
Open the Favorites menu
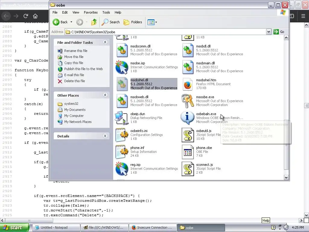click(91, 12)
